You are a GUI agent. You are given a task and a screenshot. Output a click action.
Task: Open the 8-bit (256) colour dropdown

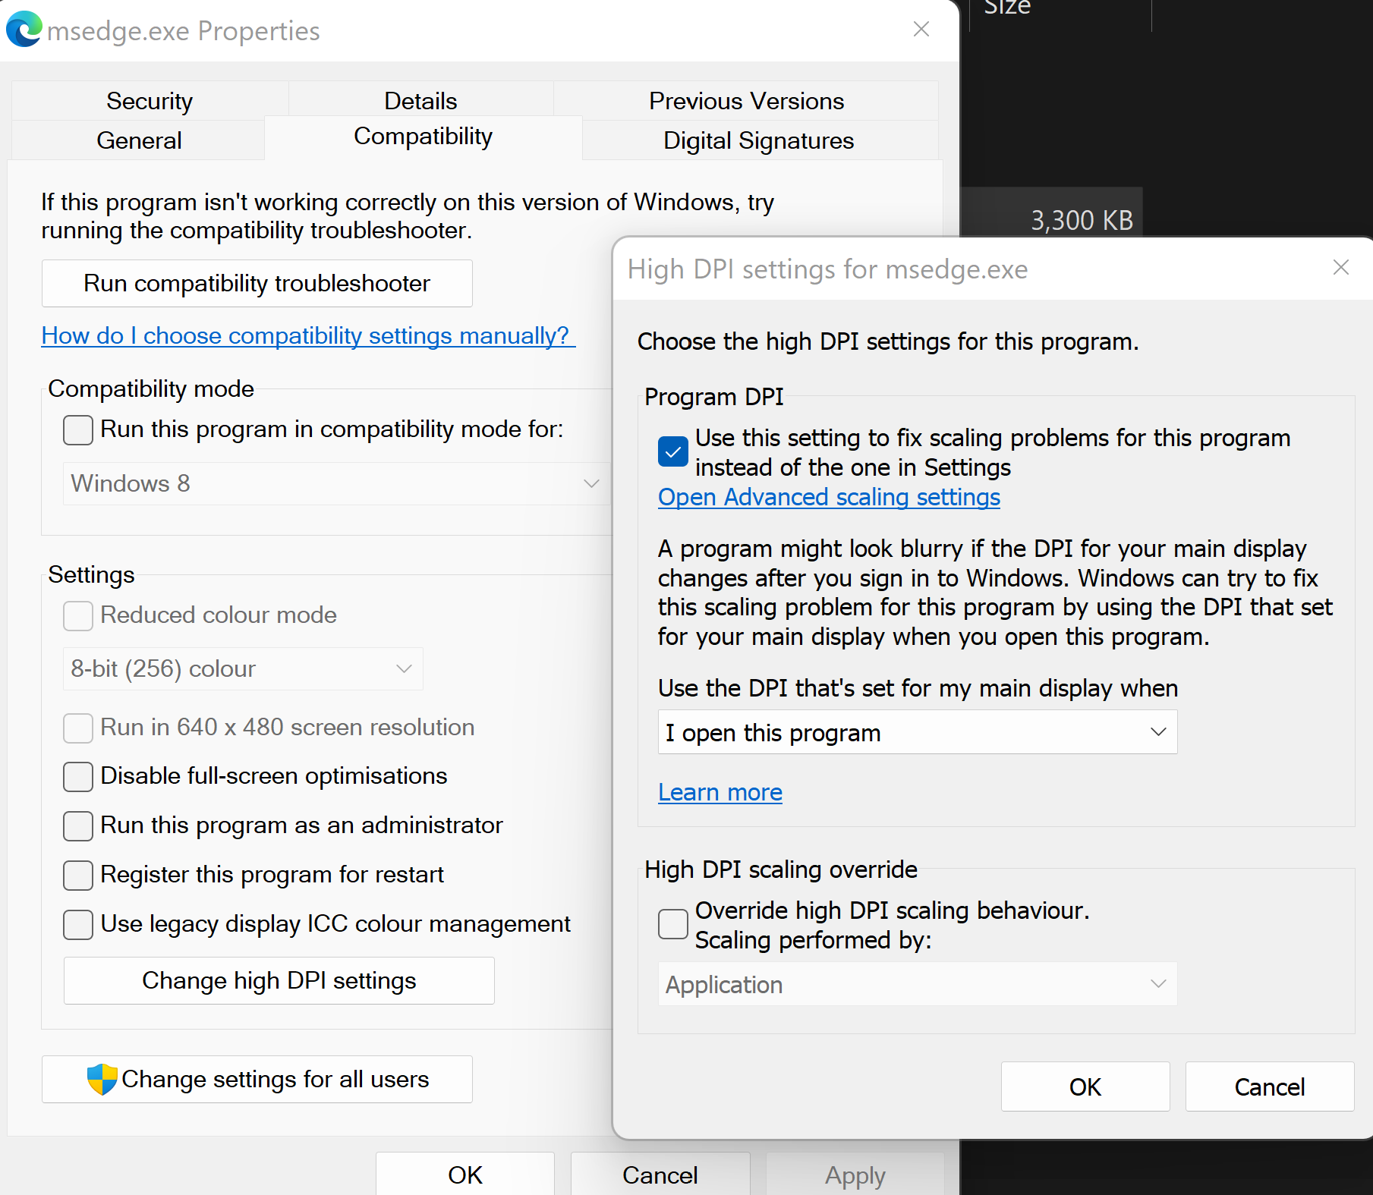(243, 668)
